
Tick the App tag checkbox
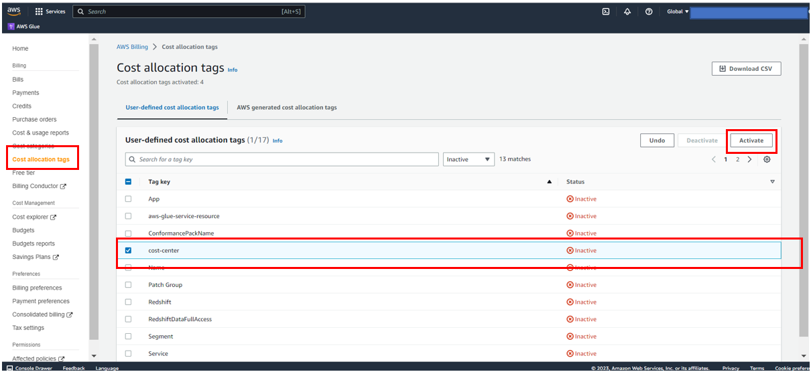coord(129,199)
